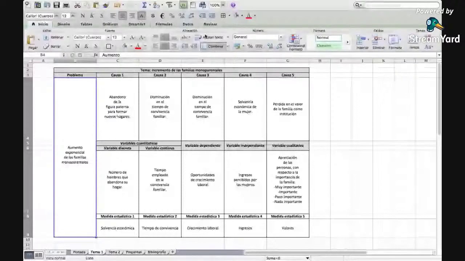This screenshot has height=261, width=465.
Task: Toggle center alignment in upper formatting bar
Action: pyautogui.click(x=122, y=16)
